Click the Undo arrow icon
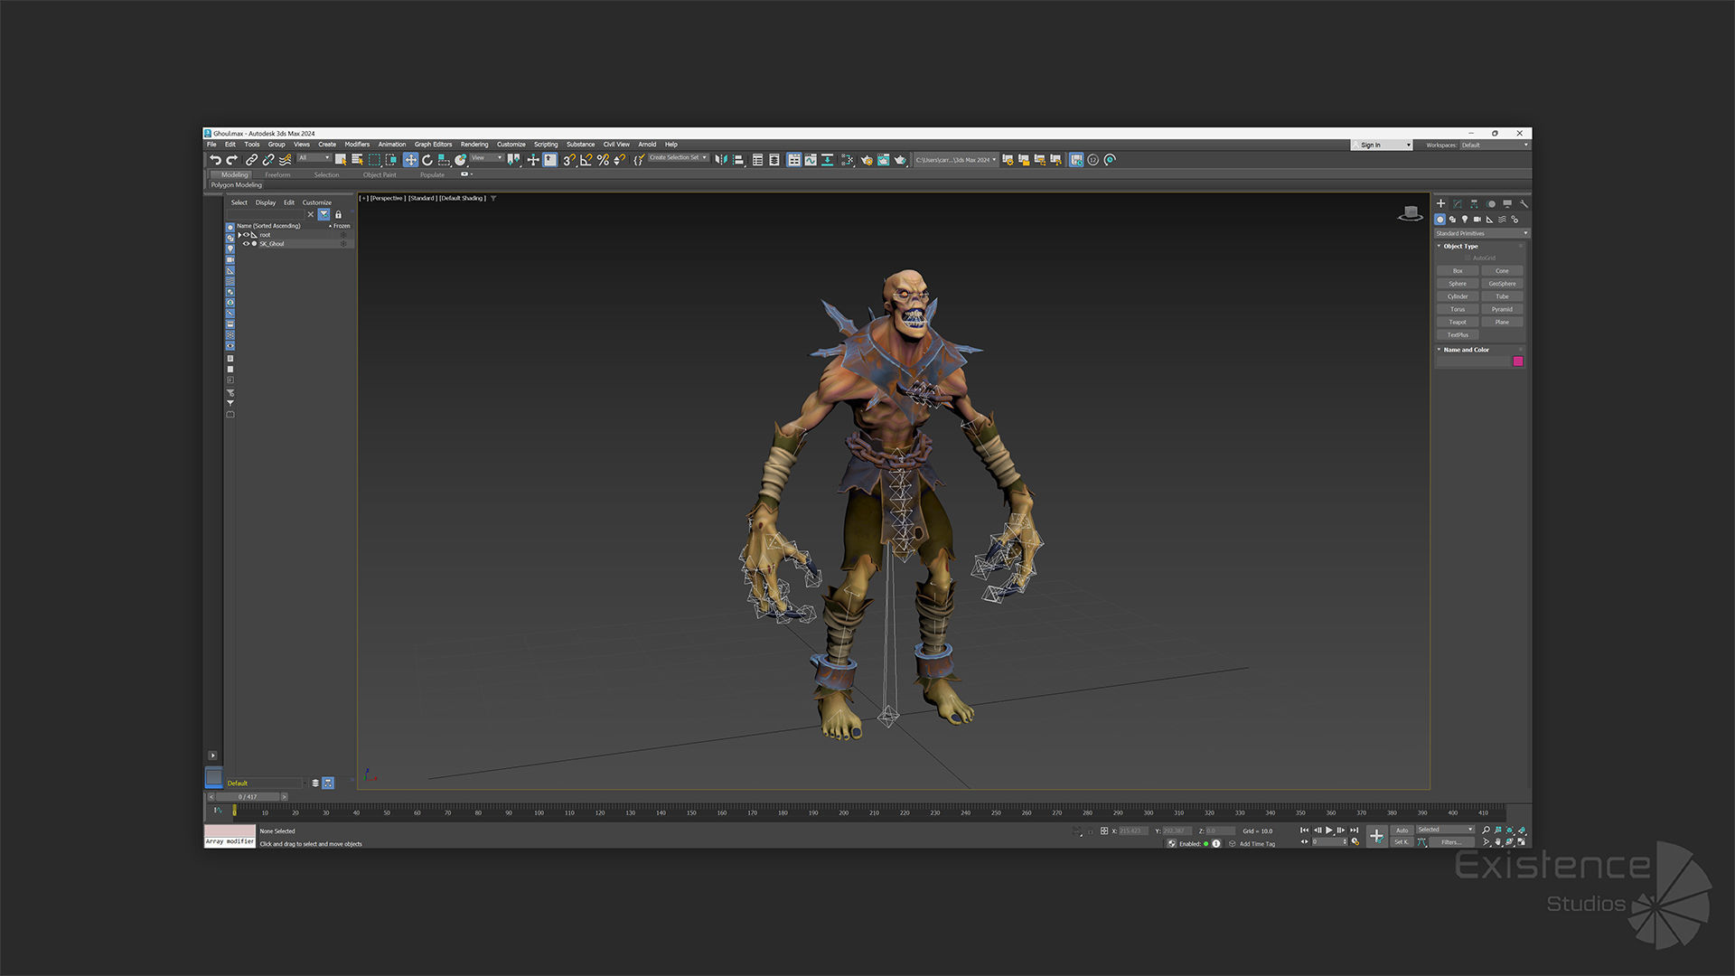1735x976 pixels. pyautogui.click(x=215, y=160)
